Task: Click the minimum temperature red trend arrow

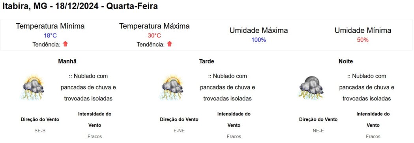Action: 65,44
